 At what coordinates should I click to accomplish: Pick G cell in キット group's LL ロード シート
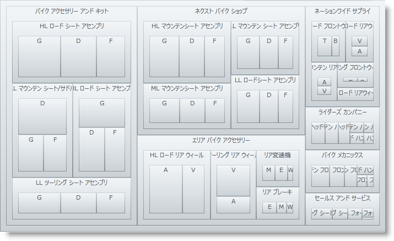tap(102, 113)
